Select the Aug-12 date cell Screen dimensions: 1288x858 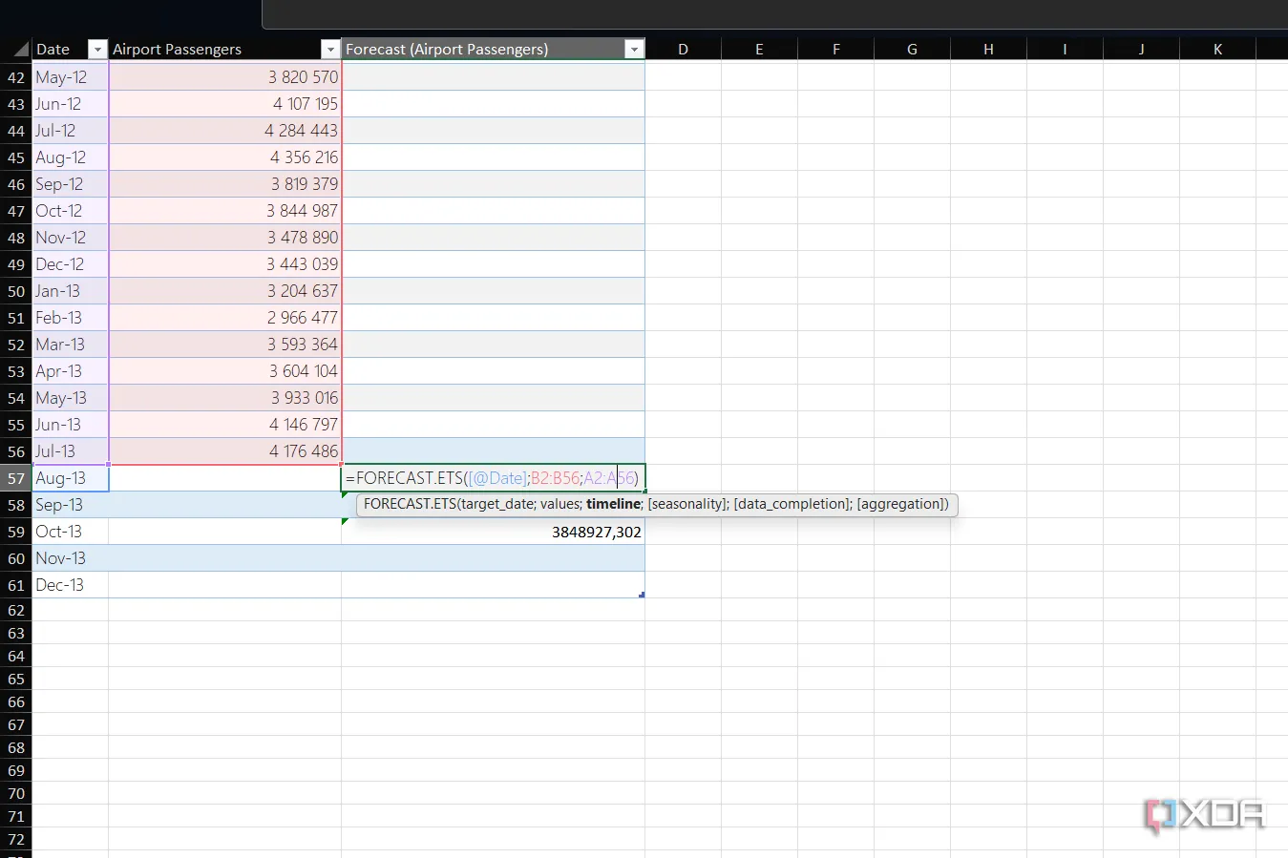71,157
